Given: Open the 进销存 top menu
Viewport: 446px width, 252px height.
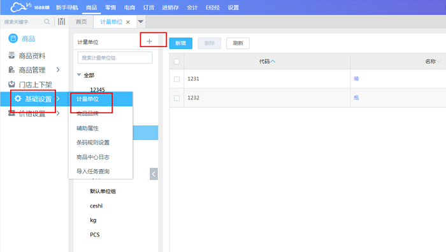Looking at the screenshot, I should coord(170,8).
